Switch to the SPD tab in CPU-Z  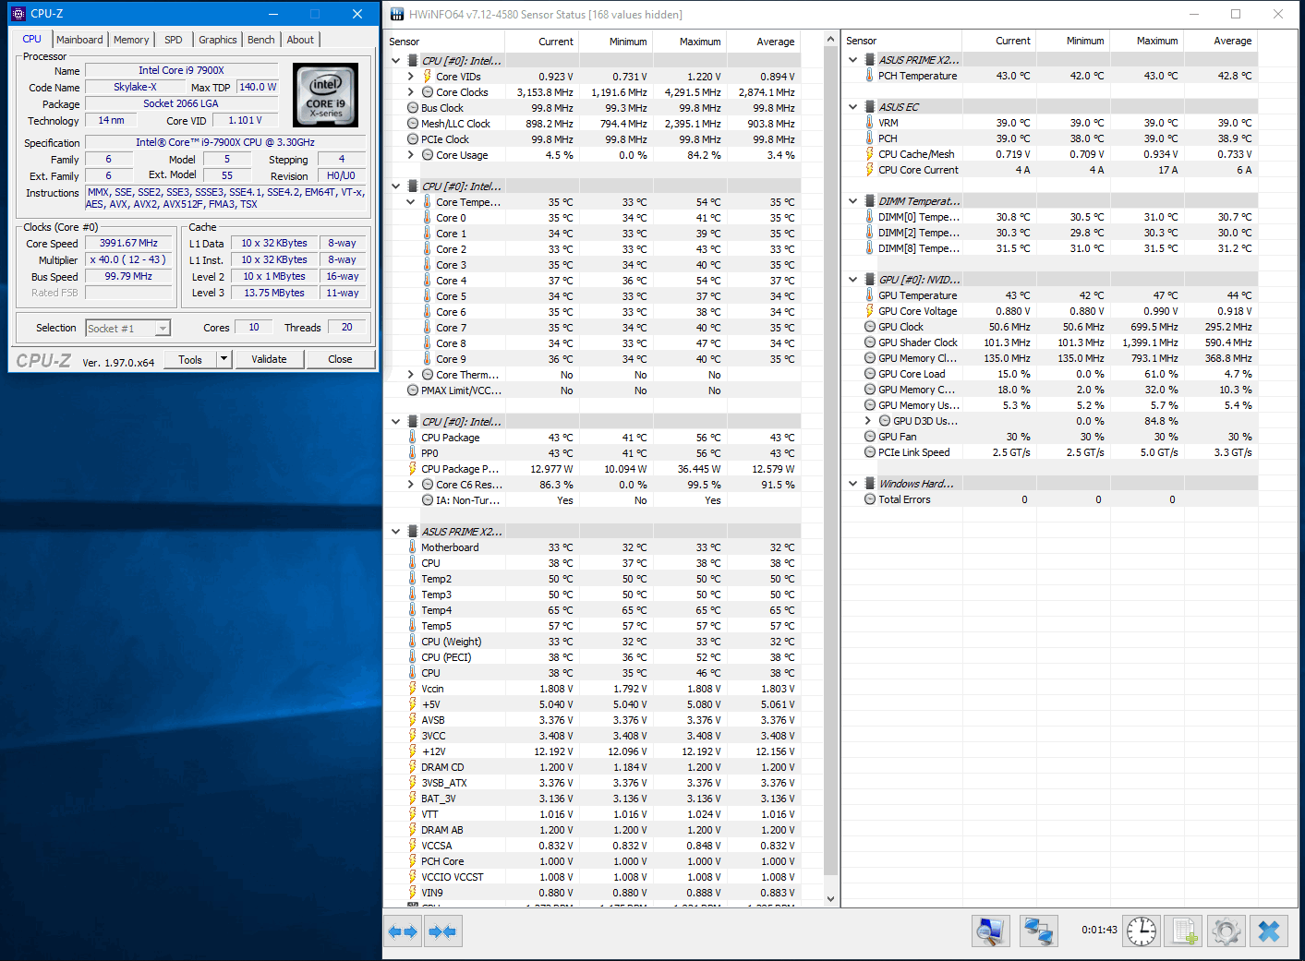pos(174,40)
